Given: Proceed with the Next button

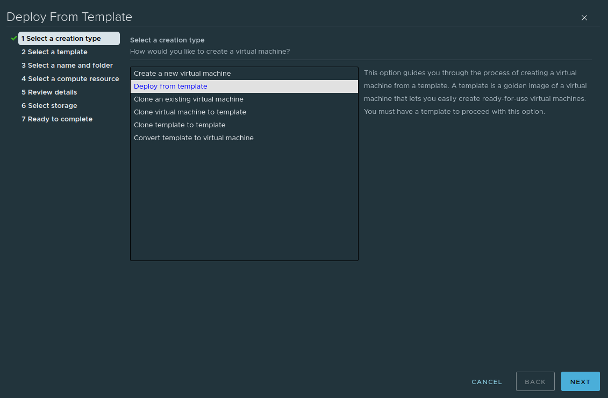Looking at the screenshot, I should 580,381.
